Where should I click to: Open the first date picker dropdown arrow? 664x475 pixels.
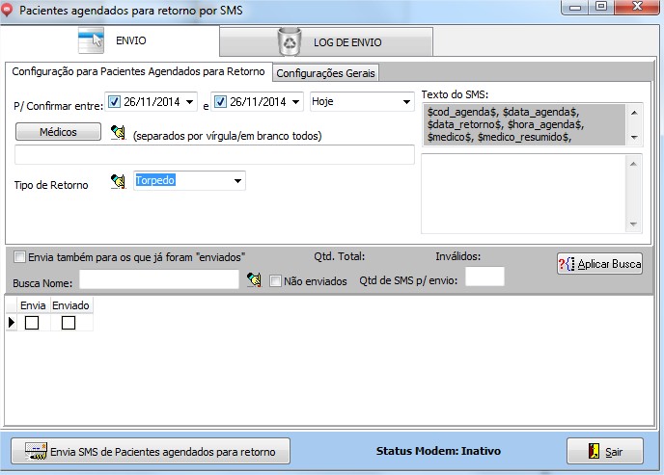coord(189,101)
